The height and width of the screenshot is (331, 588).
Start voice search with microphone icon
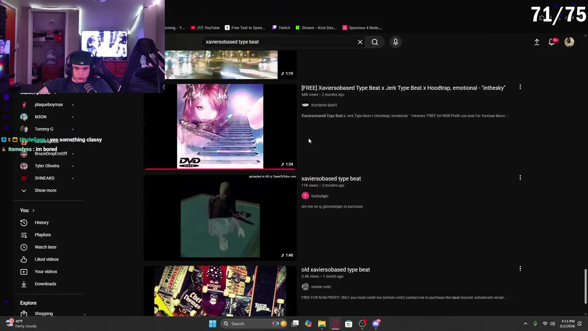pyautogui.click(x=396, y=42)
